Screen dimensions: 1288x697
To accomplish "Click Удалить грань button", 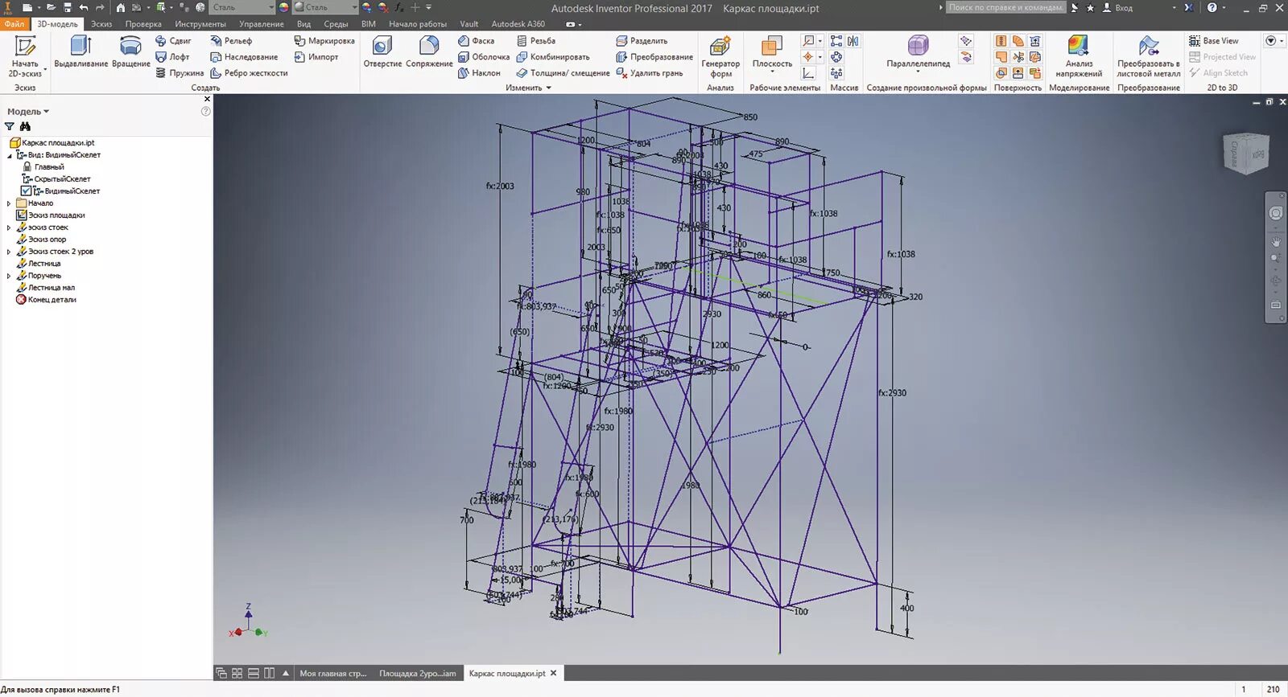I will pyautogui.click(x=650, y=72).
